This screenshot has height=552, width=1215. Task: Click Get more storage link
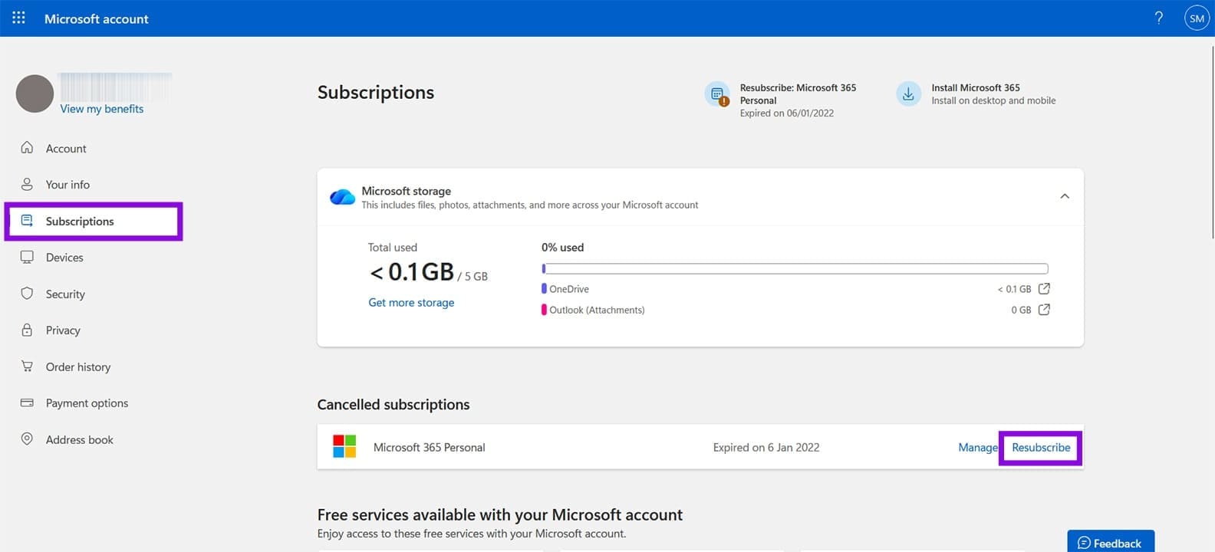[411, 303]
